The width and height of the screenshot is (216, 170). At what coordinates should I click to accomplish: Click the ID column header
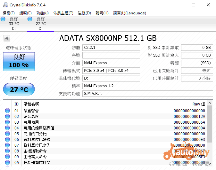[x=16, y=104]
